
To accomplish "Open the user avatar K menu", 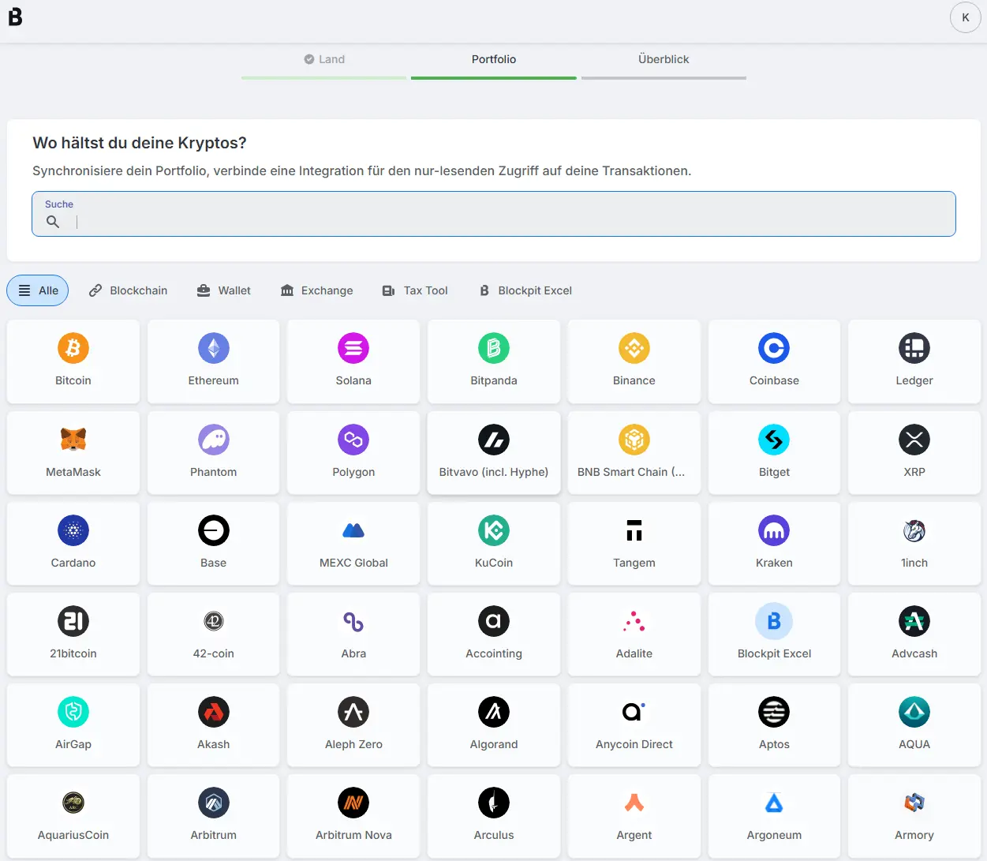I will [x=965, y=17].
